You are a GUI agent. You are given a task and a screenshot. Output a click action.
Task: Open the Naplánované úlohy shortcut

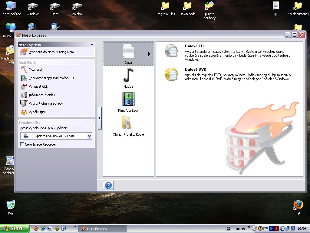(8, 55)
